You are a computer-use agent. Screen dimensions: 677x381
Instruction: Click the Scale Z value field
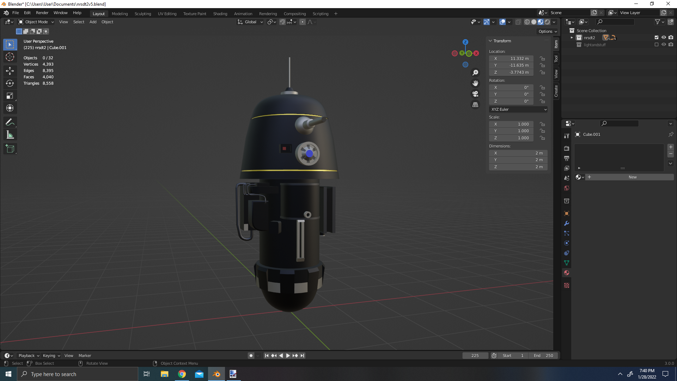tap(511, 138)
